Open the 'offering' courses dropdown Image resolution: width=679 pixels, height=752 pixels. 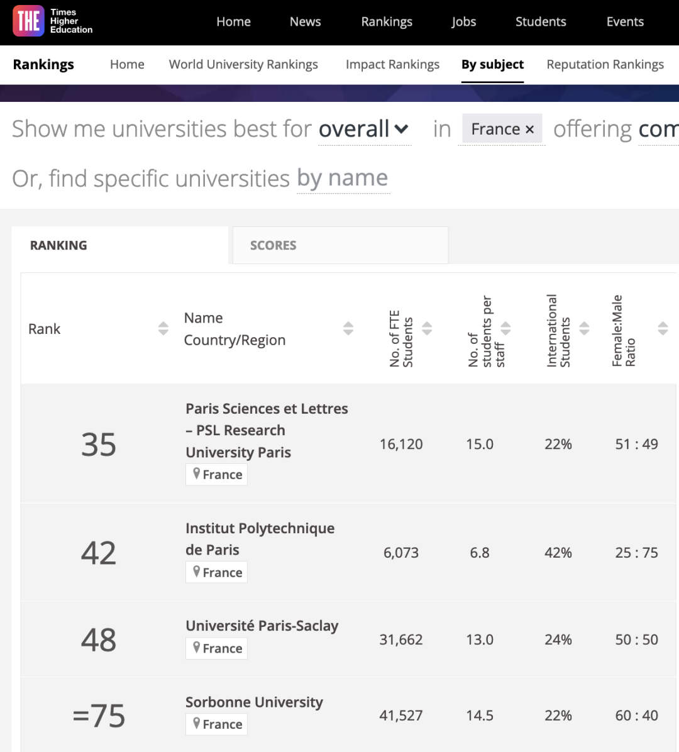tap(658, 129)
